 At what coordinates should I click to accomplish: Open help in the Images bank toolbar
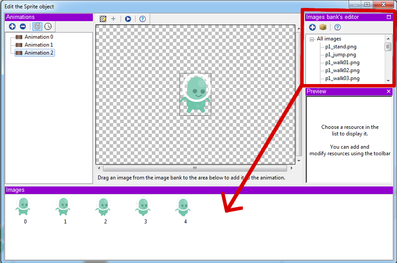[338, 27]
